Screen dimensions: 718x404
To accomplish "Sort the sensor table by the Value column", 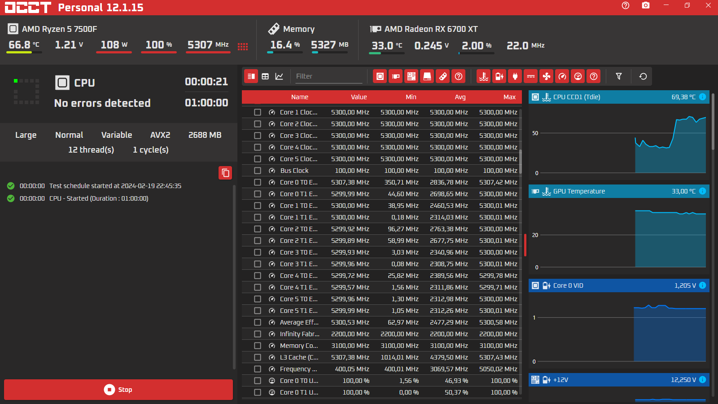I will point(359,97).
